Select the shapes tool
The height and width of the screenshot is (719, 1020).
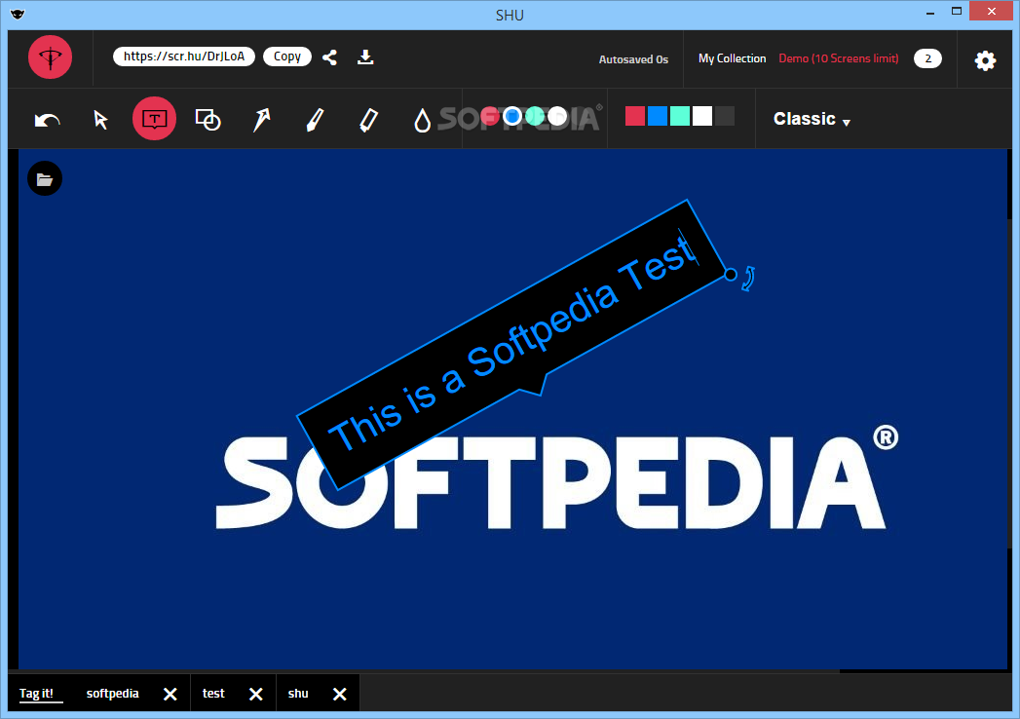[x=208, y=120]
